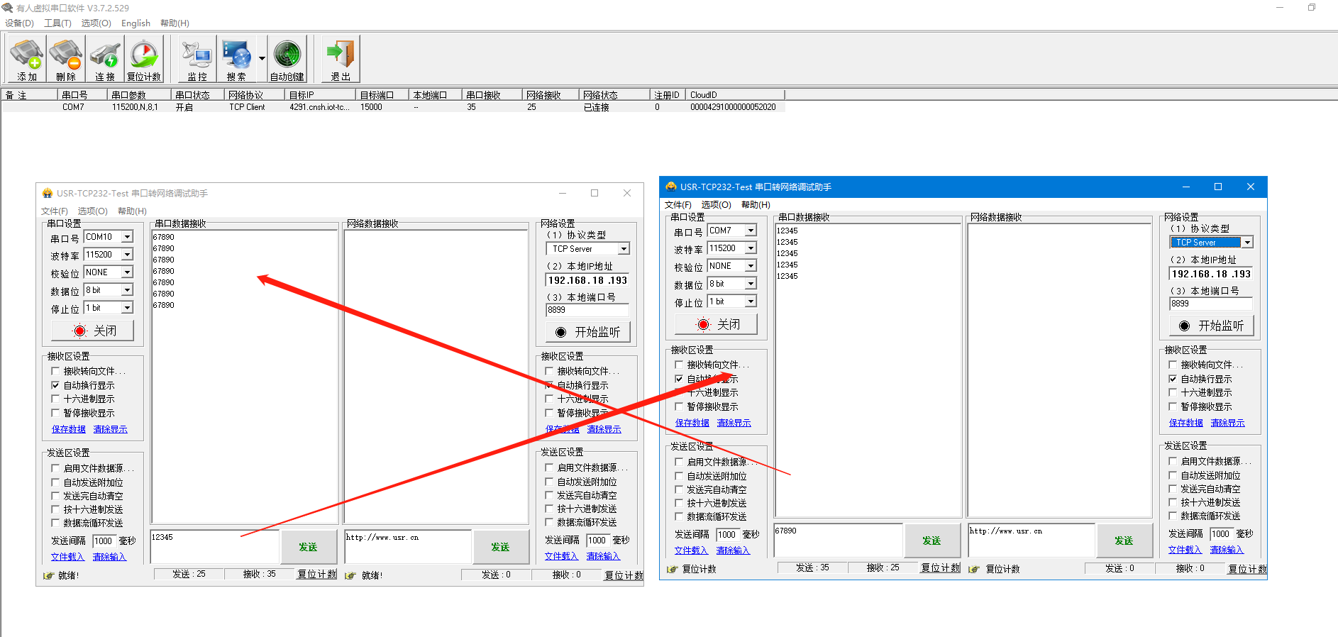Click the Reset Count (复位计数) toolbar icon
Screen dimensions: 1338x637
coord(144,60)
